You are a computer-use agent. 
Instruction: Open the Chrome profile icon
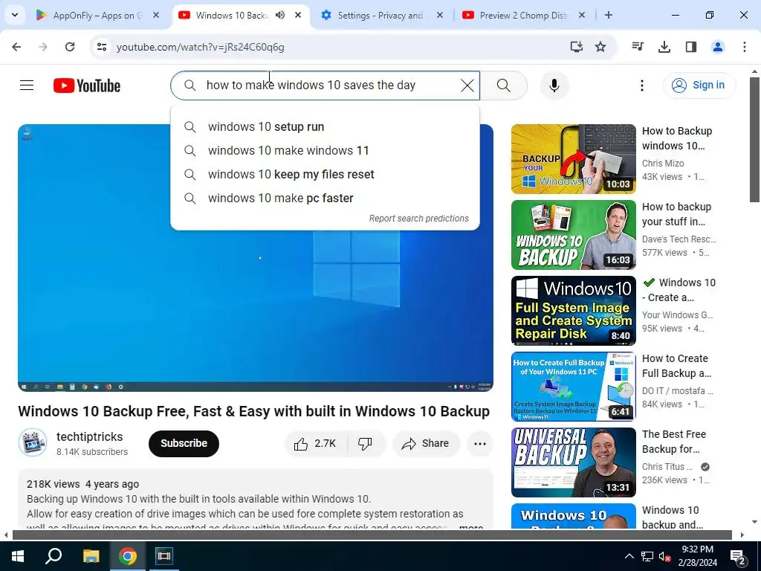tap(717, 47)
